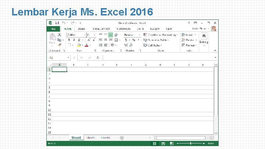Add a new sheet with the plus icon

pyautogui.click(x=122, y=138)
